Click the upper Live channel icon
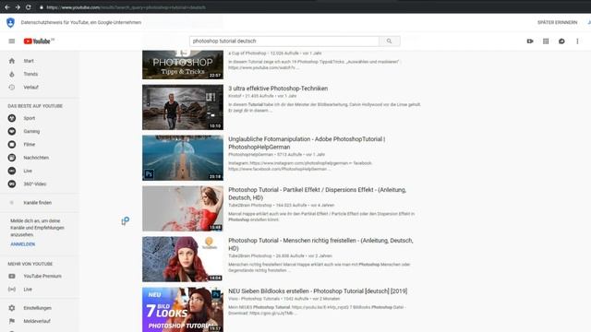This screenshot has width=591, height=332. (12, 171)
